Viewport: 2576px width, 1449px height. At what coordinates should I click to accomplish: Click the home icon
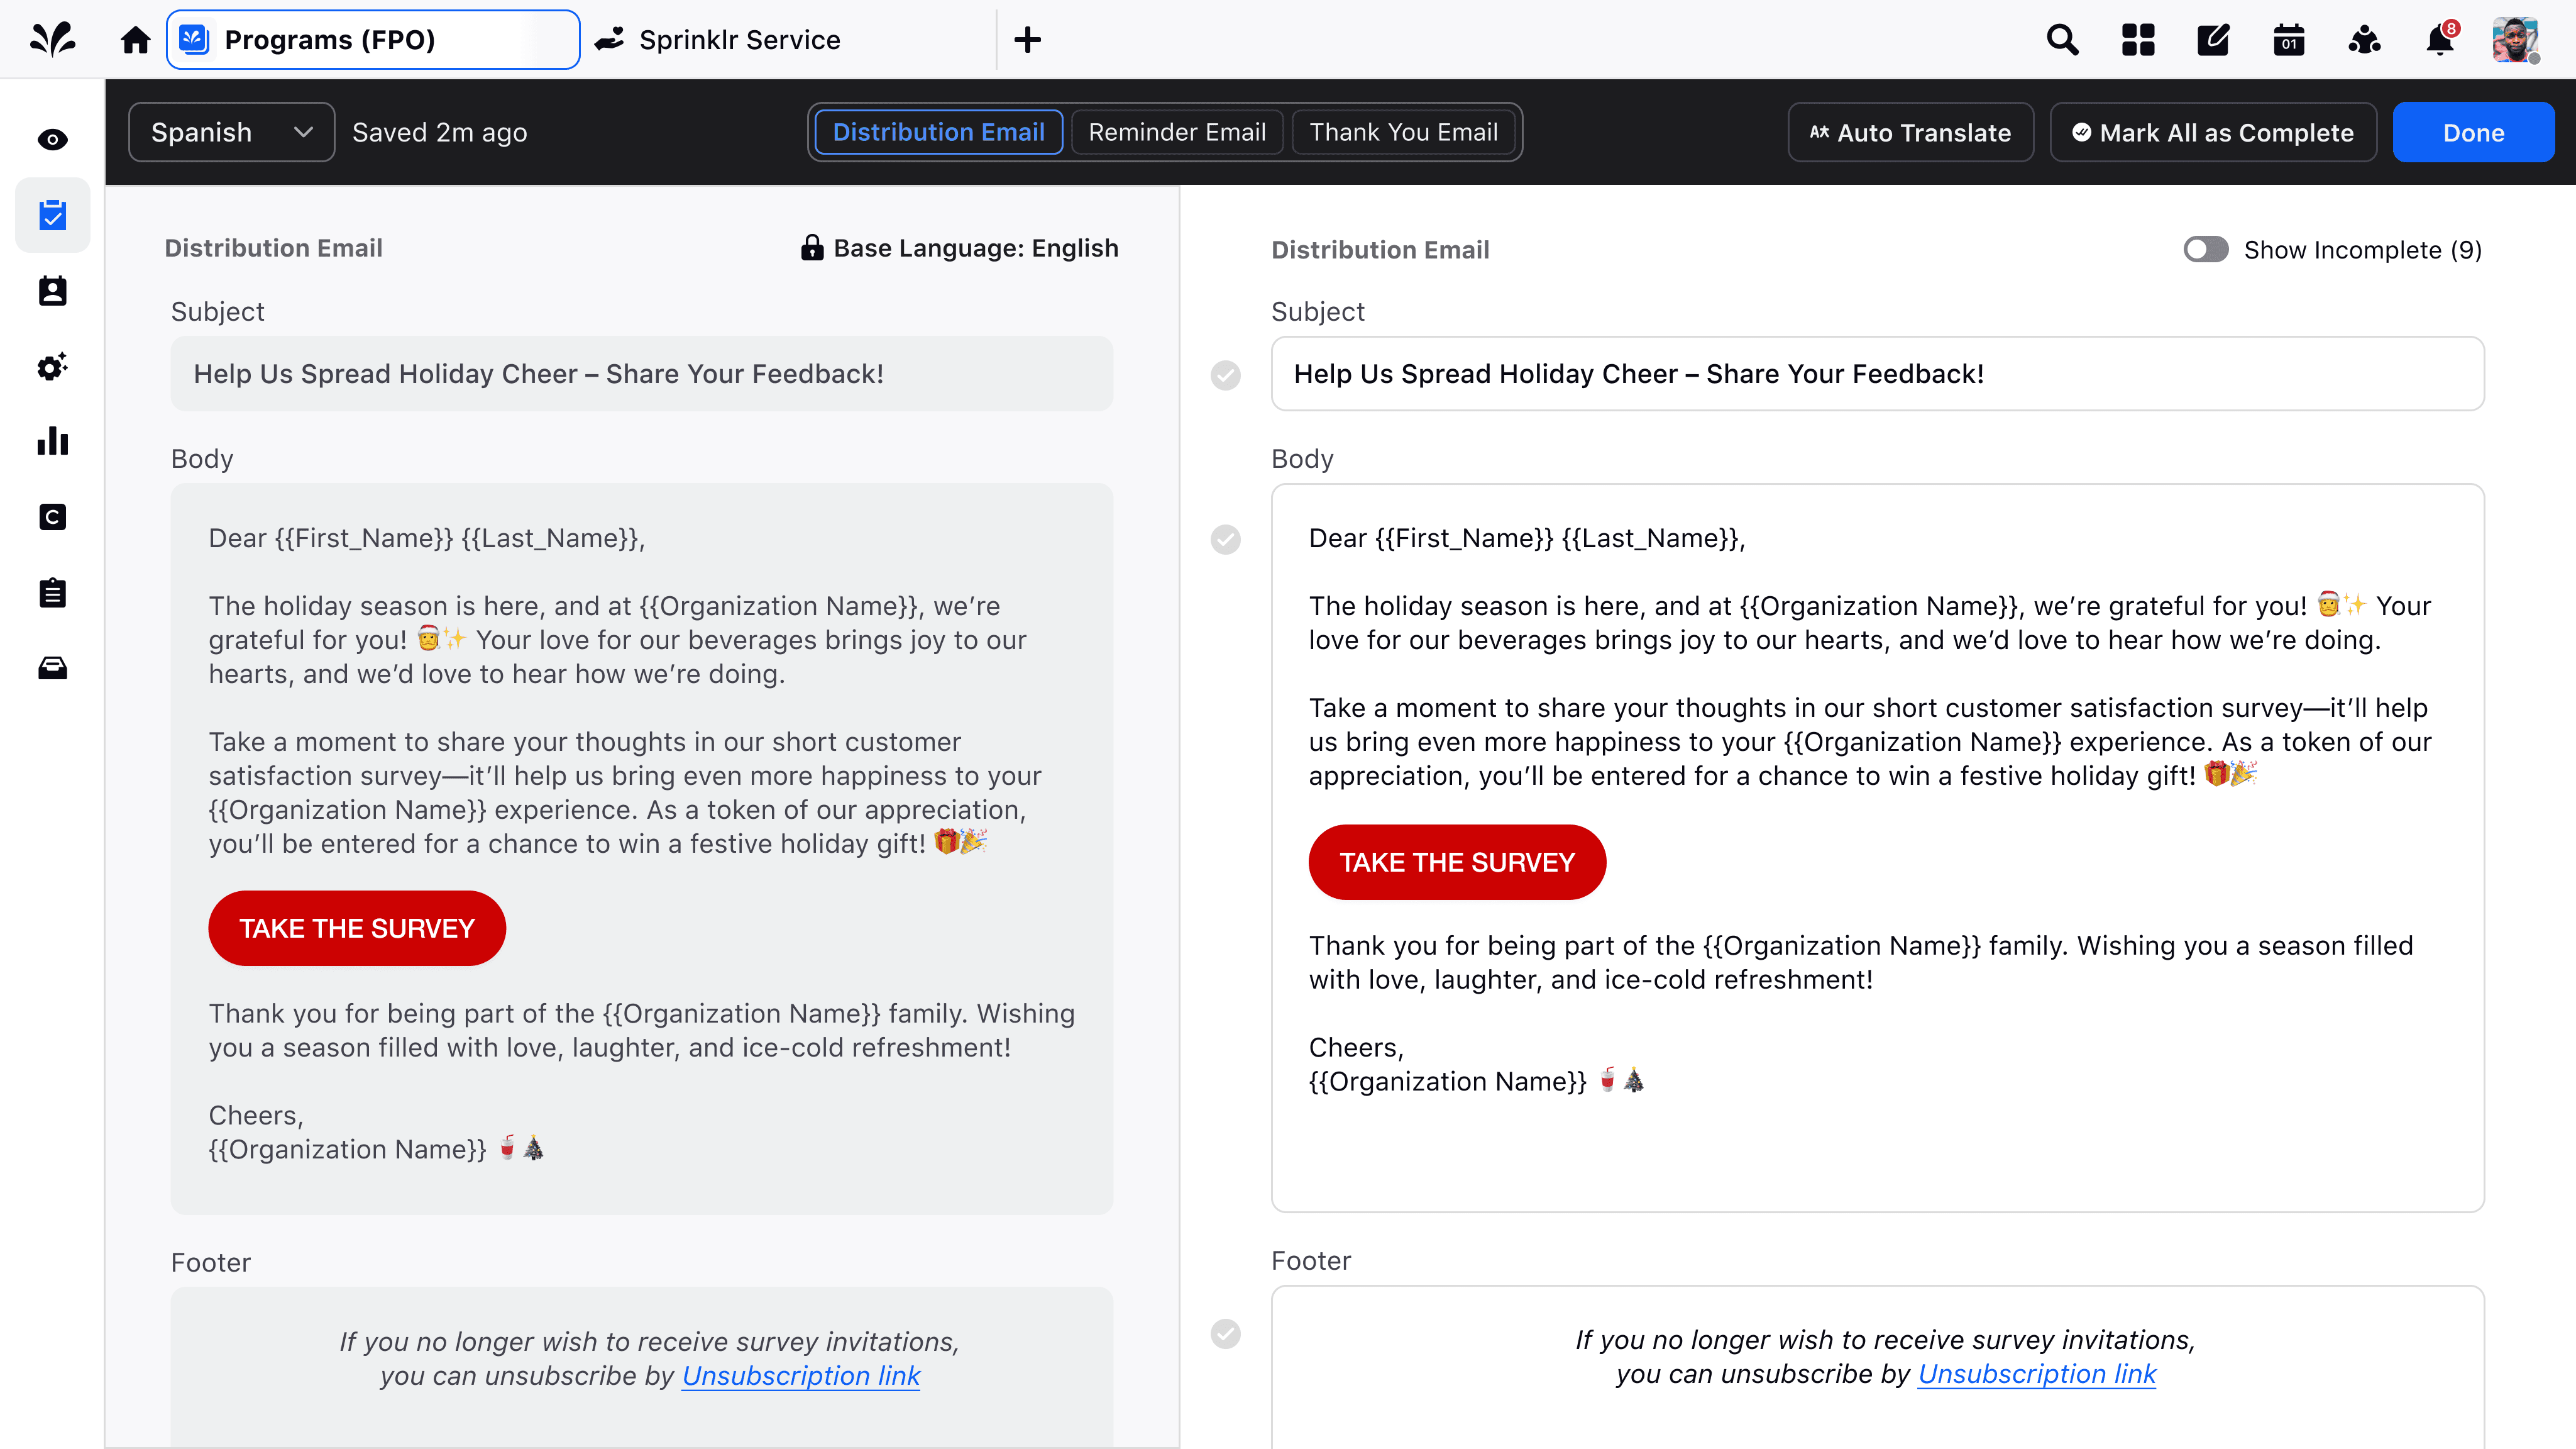pos(135,40)
